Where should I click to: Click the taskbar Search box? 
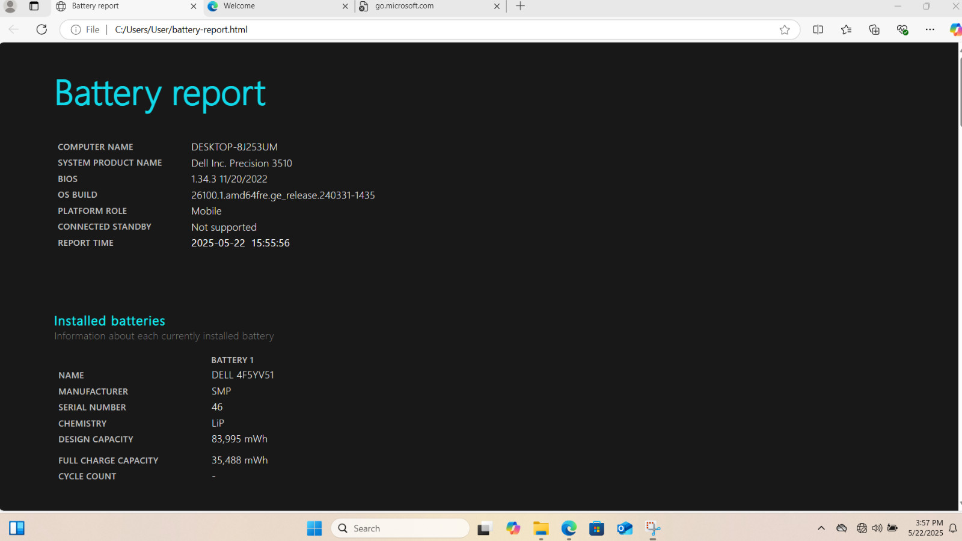pyautogui.click(x=400, y=528)
